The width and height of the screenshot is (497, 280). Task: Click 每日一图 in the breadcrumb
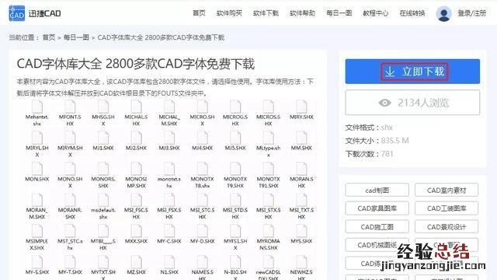(76, 37)
